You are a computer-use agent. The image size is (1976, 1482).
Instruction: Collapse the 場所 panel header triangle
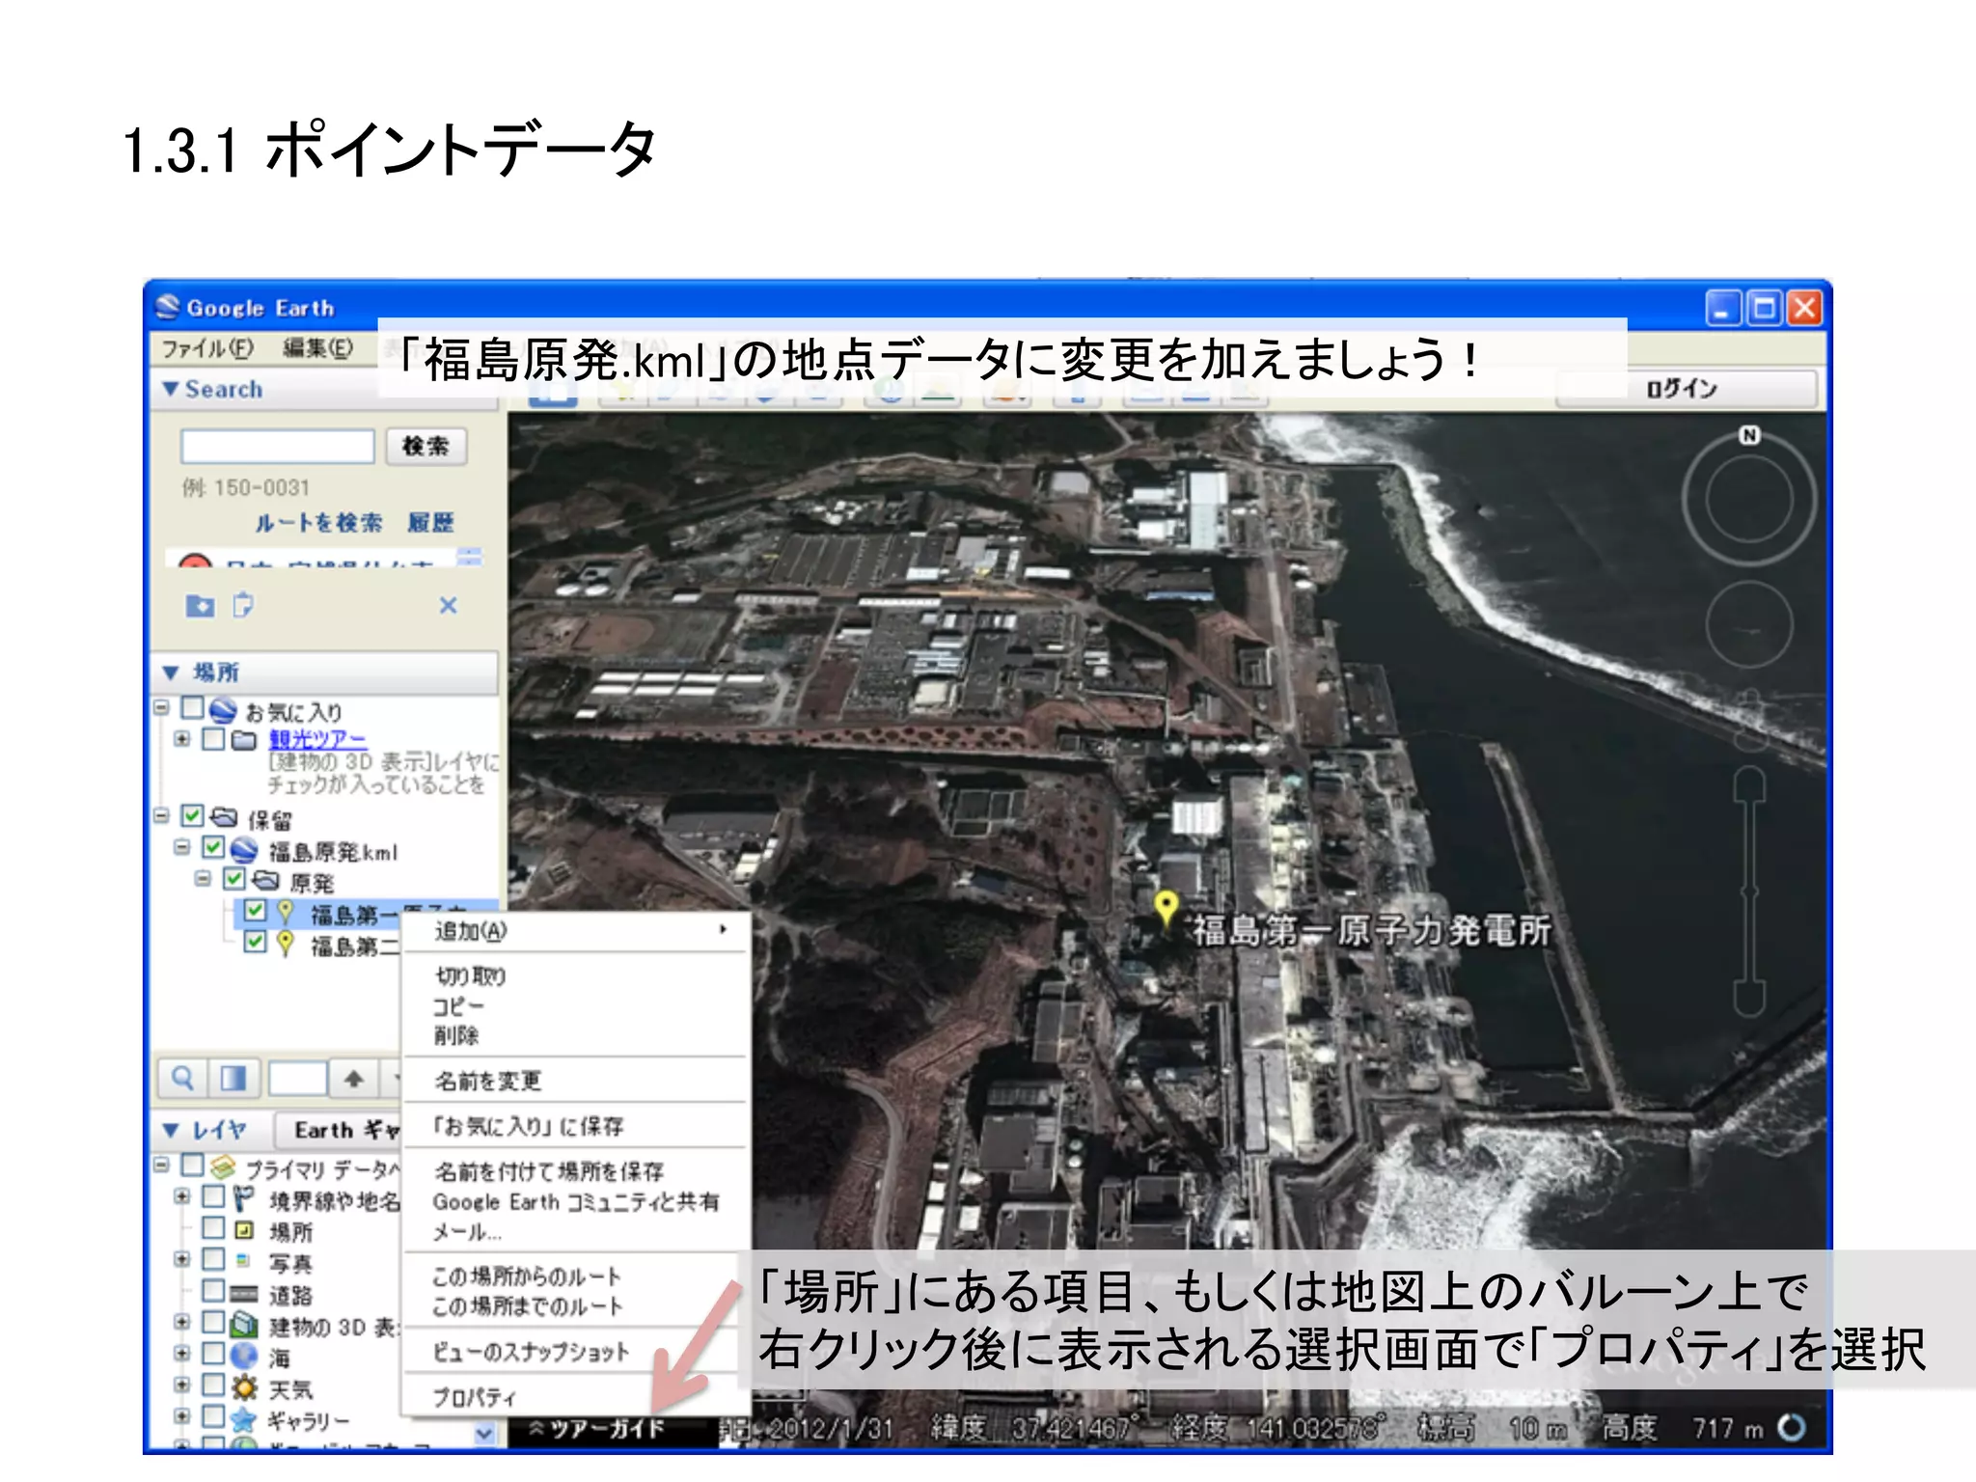point(171,672)
